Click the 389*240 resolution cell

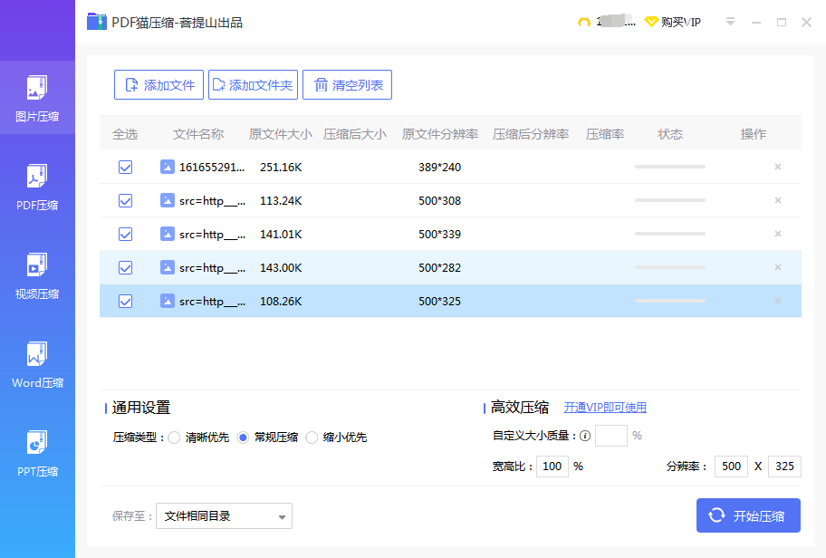click(x=440, y=167)
